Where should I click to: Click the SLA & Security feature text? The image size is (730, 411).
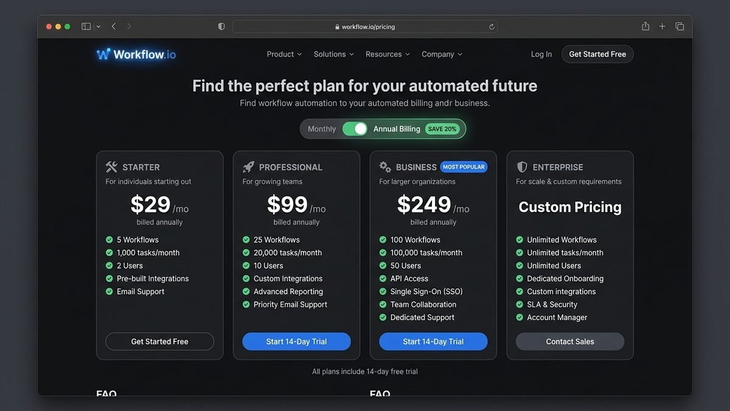pos(552,304)
